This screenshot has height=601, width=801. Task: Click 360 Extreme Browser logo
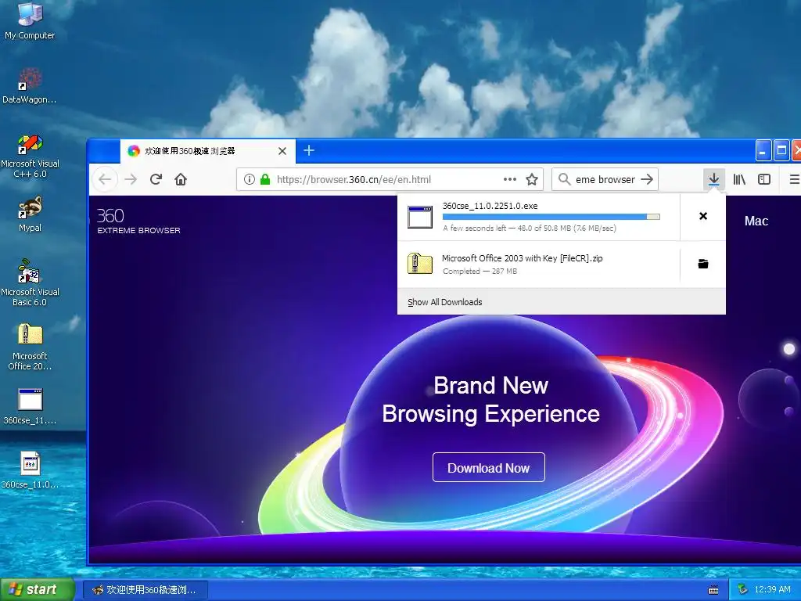pyautogui.click(x=138, y=221)
